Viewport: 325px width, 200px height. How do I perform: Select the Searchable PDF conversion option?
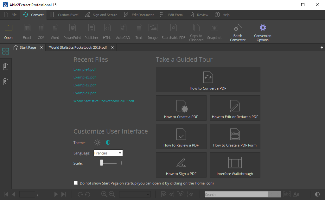pyautogui.click(x=173, y=31)
